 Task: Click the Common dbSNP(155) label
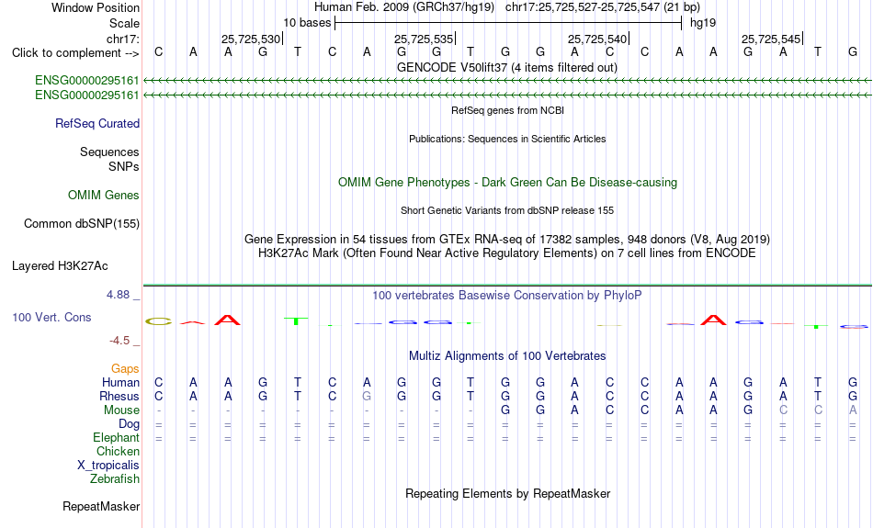(x=81, y=224)
